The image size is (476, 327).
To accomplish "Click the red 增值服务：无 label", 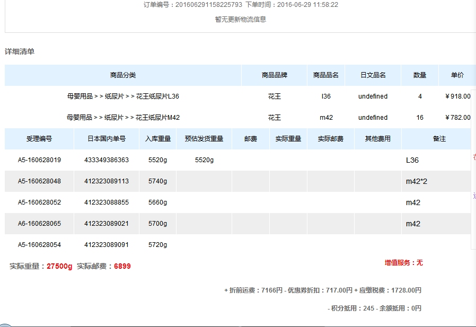I will tap(403, 263).
